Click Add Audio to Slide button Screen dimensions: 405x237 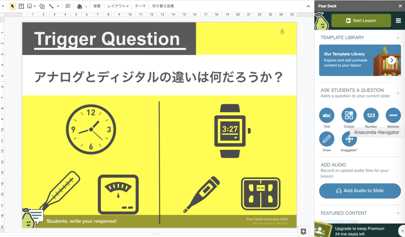(360, 190)
